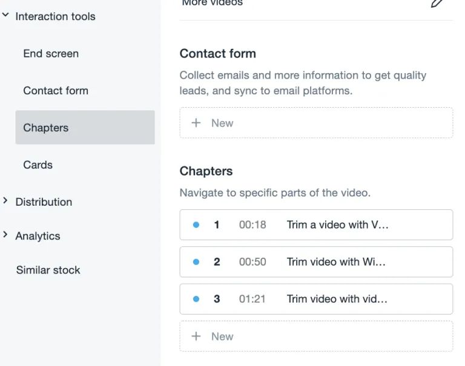
Task: Click timestamp 00:50
Action: [x=252, y=262]
